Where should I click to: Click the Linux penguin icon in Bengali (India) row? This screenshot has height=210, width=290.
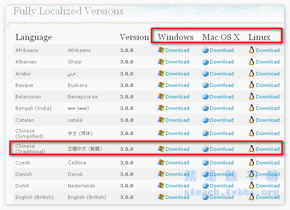tap(251, 108)
